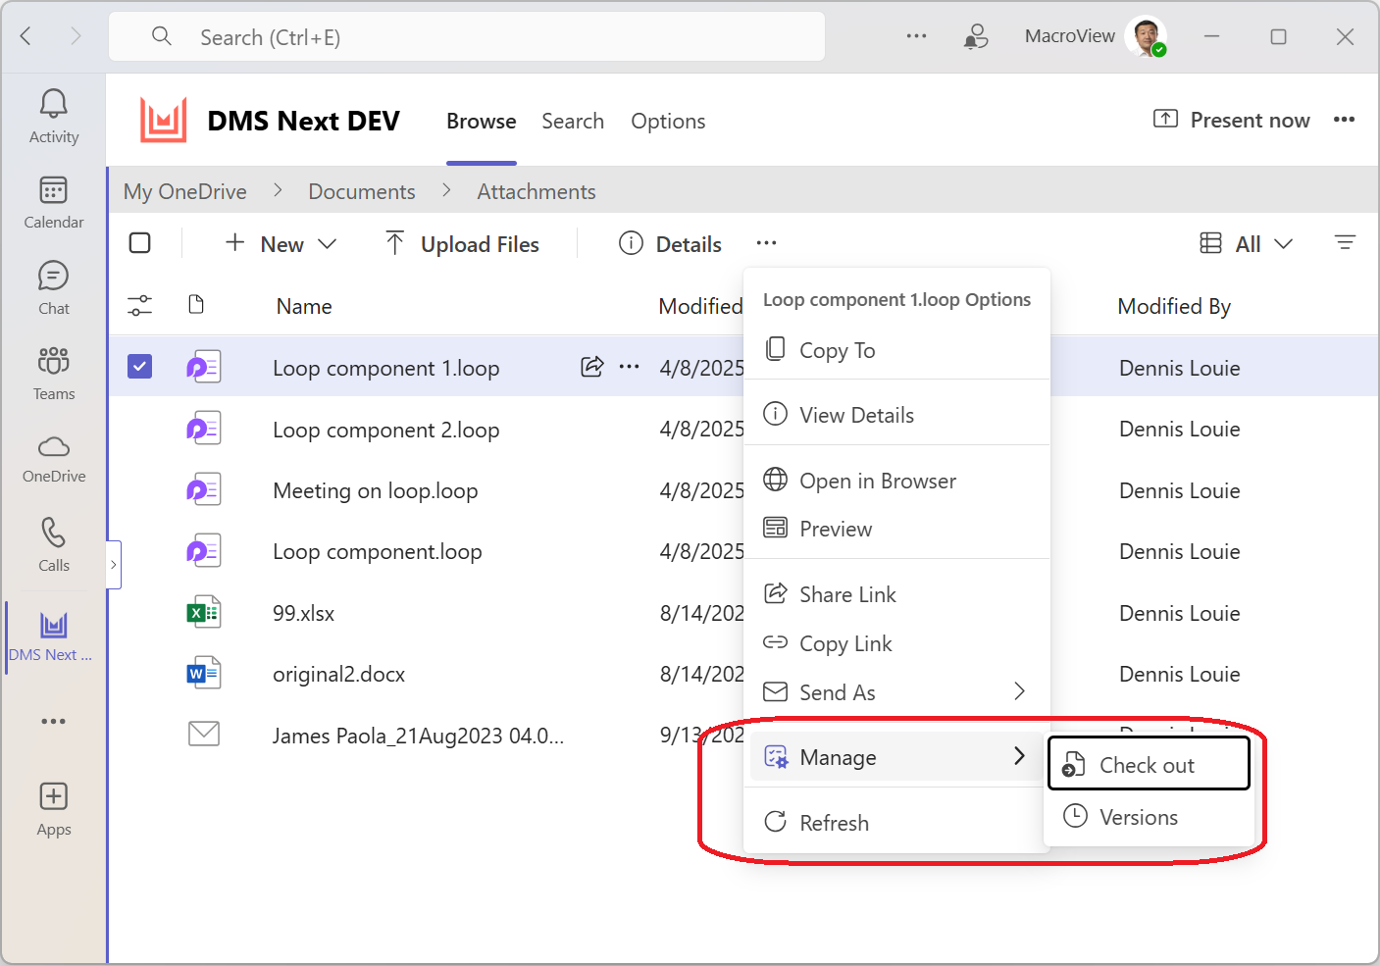Open Meeting on loop.loop file
Image resolution: width=1380 pixels, height=966 pixels.
coord(376,490)
